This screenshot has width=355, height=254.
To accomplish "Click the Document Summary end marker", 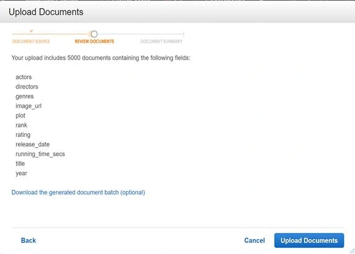I will click(183, 34).
